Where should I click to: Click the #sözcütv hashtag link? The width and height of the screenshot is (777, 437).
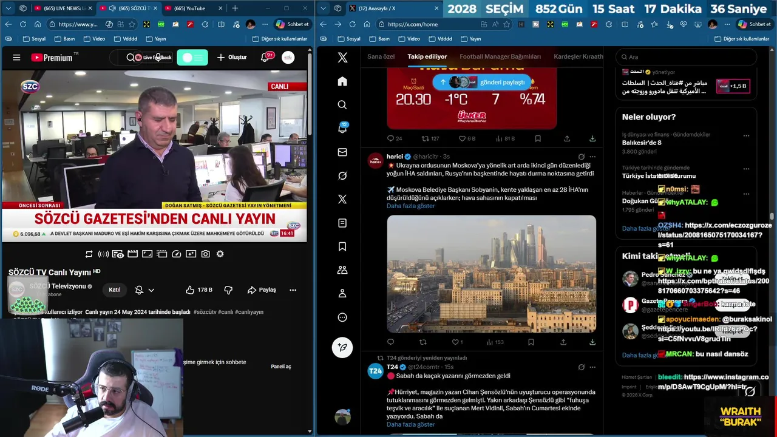(205, 312)
